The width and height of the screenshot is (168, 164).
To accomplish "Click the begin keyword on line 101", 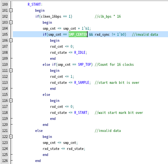I will coord(40,11).
